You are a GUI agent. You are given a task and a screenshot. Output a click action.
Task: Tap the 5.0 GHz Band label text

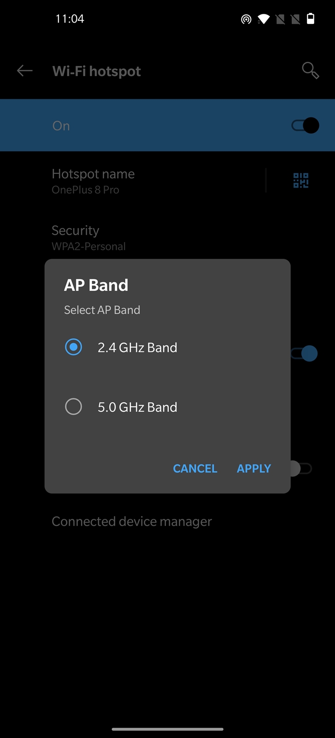(x=137, y=407)
